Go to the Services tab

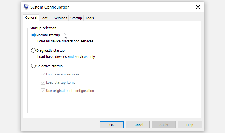click(x=60, y=18)
